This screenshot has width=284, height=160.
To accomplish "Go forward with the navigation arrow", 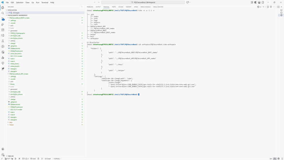I will click(99, 2).
